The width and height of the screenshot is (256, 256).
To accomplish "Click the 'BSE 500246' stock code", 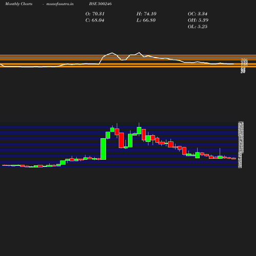I will click(100, 4).
